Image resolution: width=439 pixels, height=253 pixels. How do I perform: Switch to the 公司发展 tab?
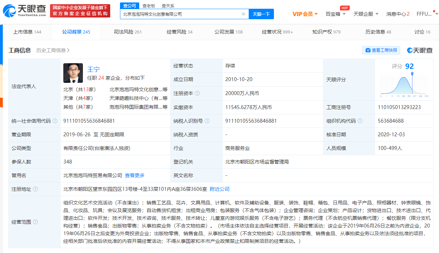coord(228,32)
